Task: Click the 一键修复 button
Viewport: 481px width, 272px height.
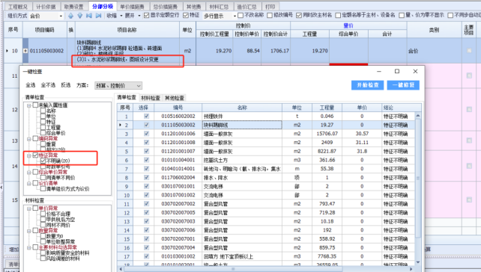Action: pos(403,85)
